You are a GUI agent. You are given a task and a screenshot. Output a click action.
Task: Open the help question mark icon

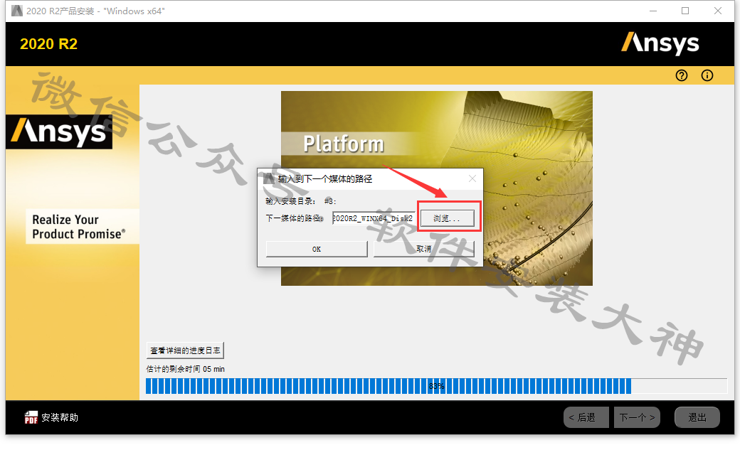click(x=682, y=75)
